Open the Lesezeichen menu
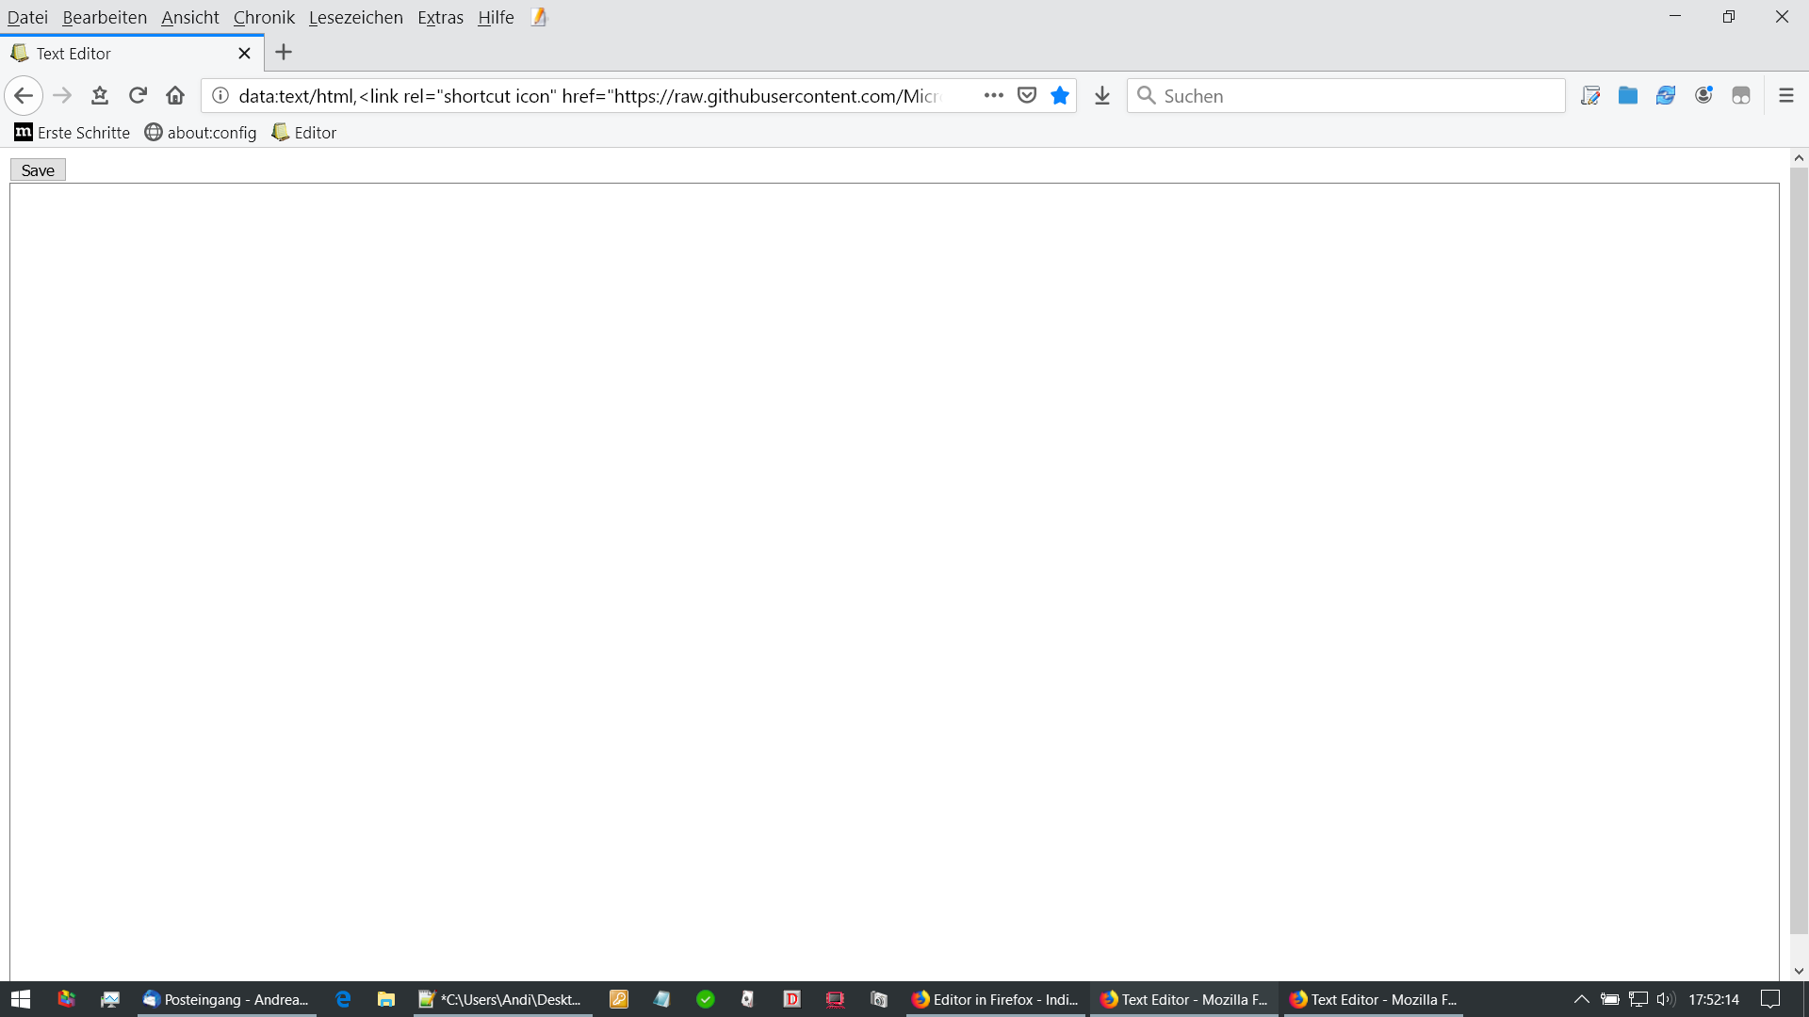1809x1017 pixels. pos(355,17)
